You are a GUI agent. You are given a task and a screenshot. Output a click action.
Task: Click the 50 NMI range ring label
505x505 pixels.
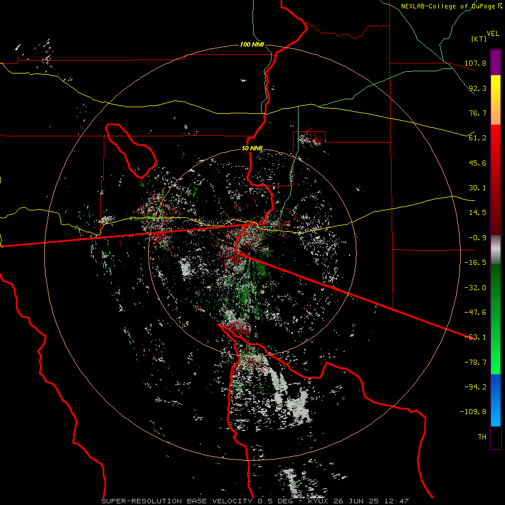tap(252, 149)
